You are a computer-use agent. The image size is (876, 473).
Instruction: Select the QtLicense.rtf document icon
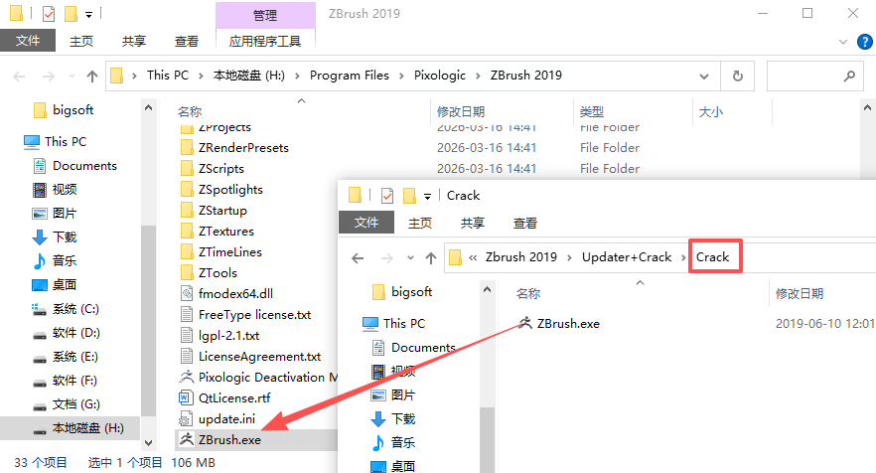coord(186,398)
